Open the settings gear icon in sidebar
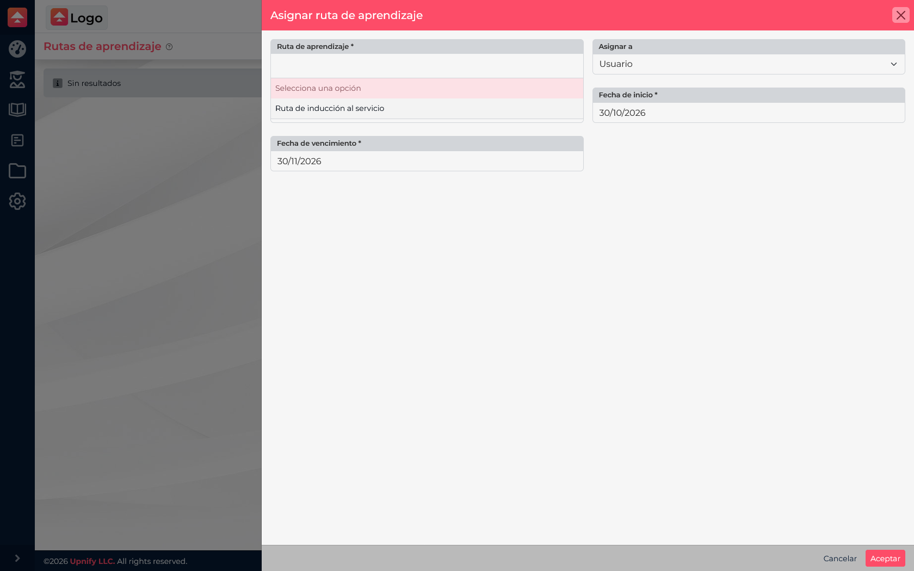914x571 pixels. [x=17, y=201]
